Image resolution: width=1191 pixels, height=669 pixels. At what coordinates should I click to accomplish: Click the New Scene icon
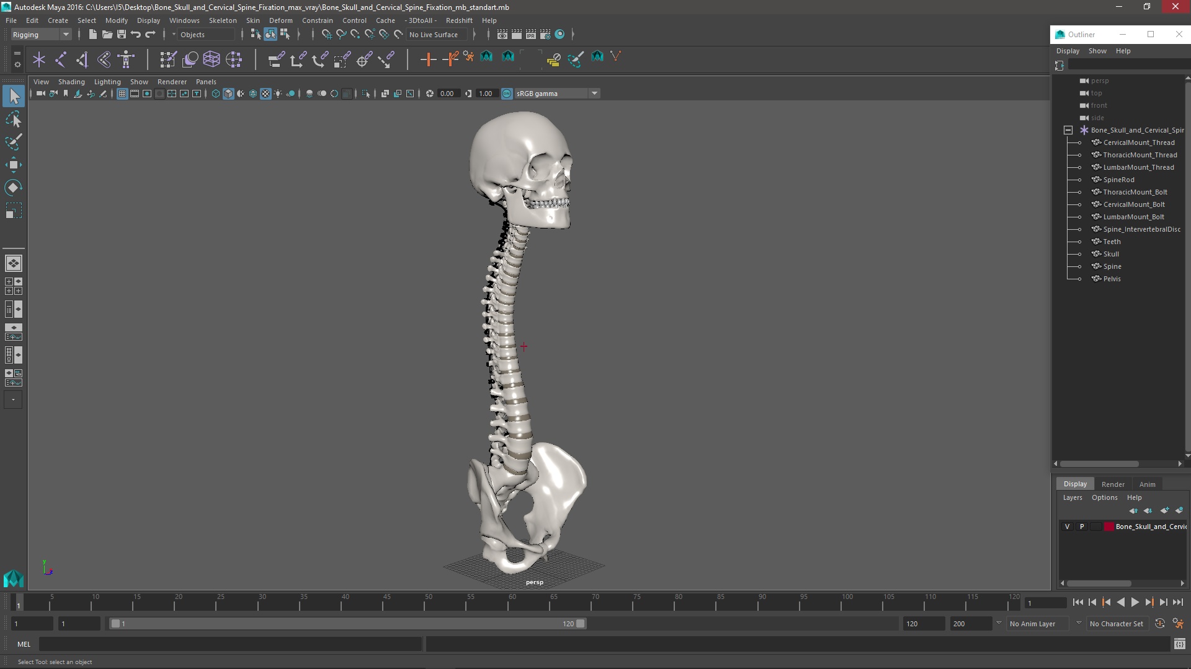pyautogui.click(x=92, y=35)
